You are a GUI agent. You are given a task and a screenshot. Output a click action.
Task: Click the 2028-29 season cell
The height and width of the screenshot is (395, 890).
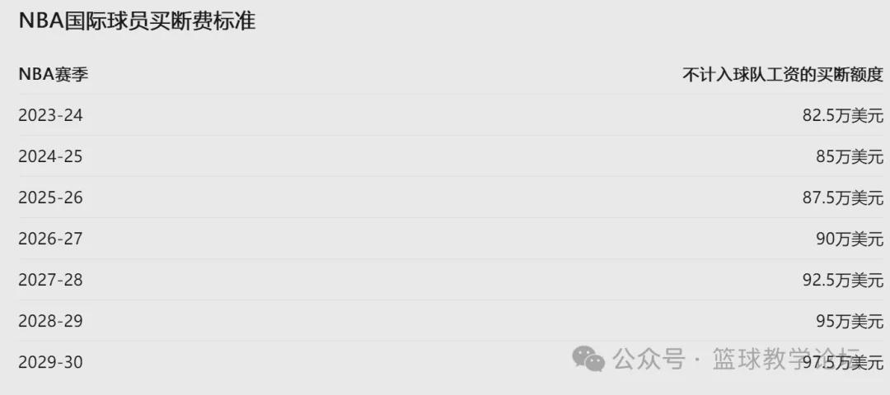coord(50,321)
